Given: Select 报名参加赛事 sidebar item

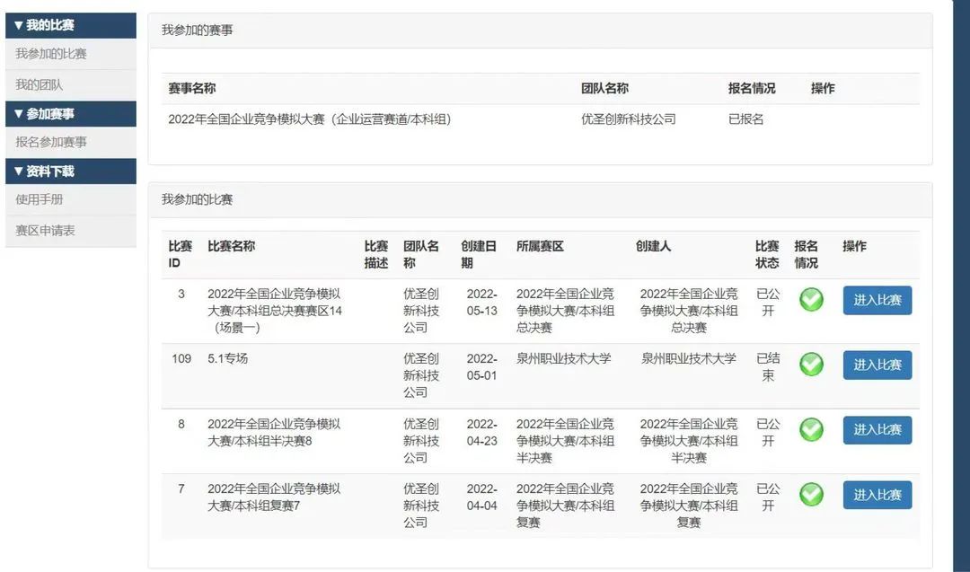Looking at the screenshot, I should point(51,142).
